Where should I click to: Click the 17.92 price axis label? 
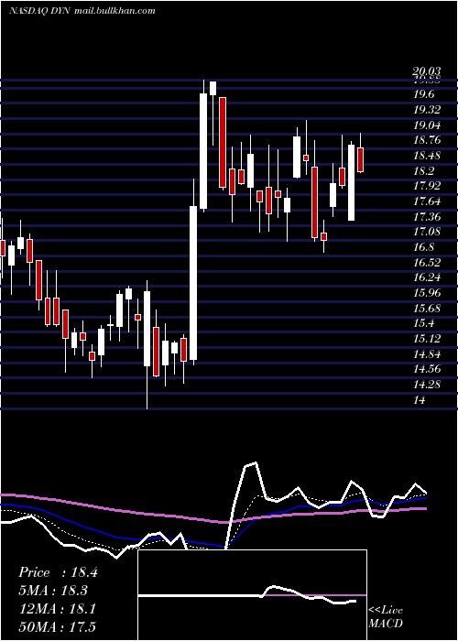coord(427,186)
